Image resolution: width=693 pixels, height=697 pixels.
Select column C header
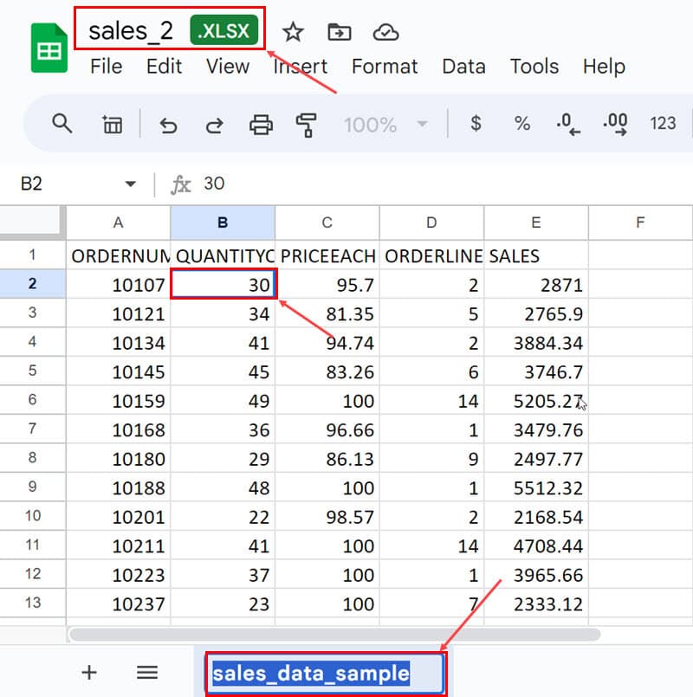327,223
